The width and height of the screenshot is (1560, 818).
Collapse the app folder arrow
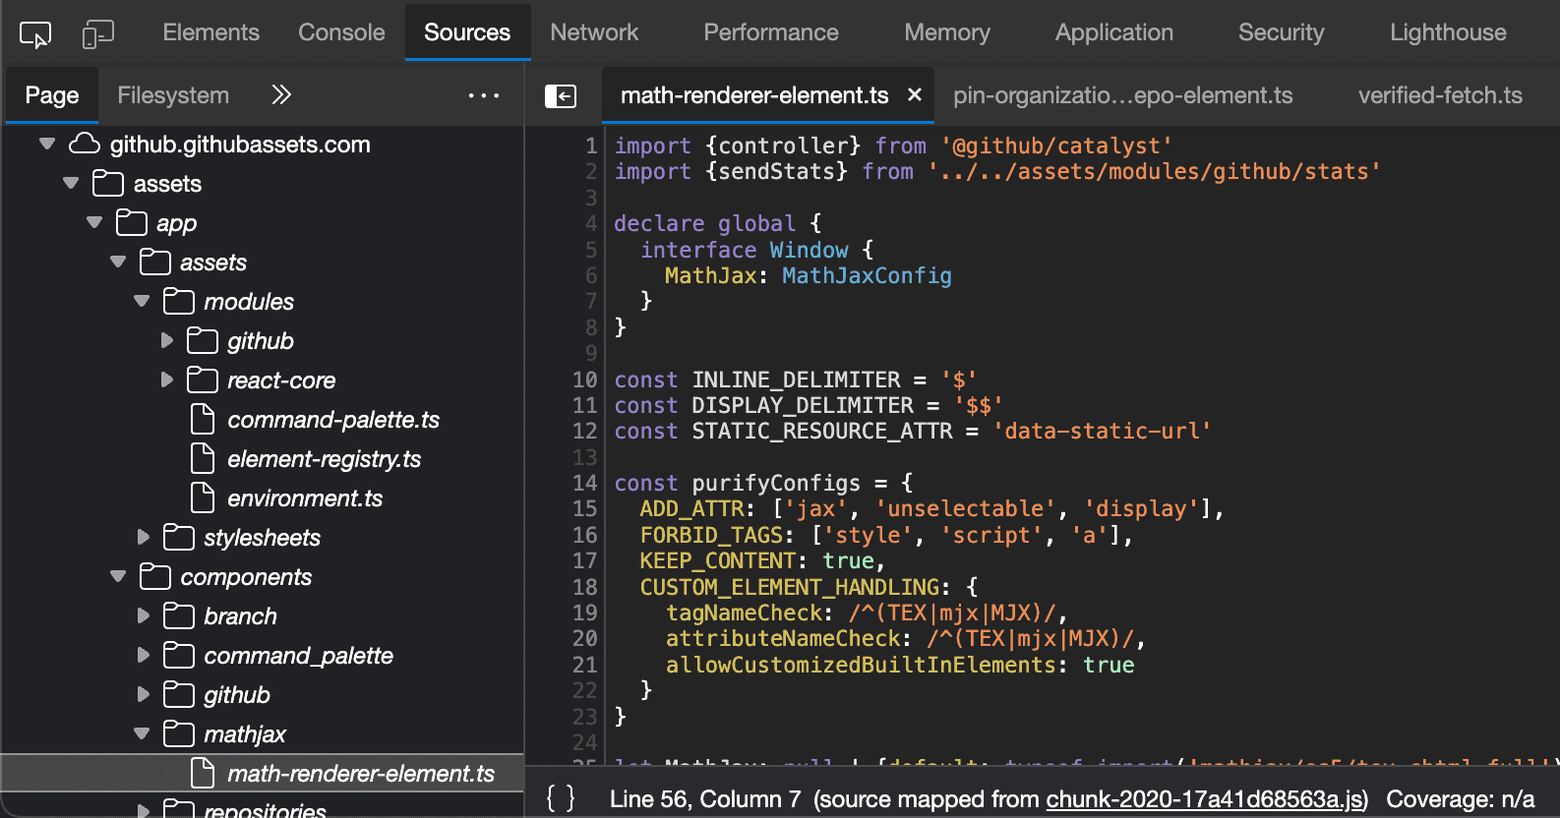(x=94, y=222)
